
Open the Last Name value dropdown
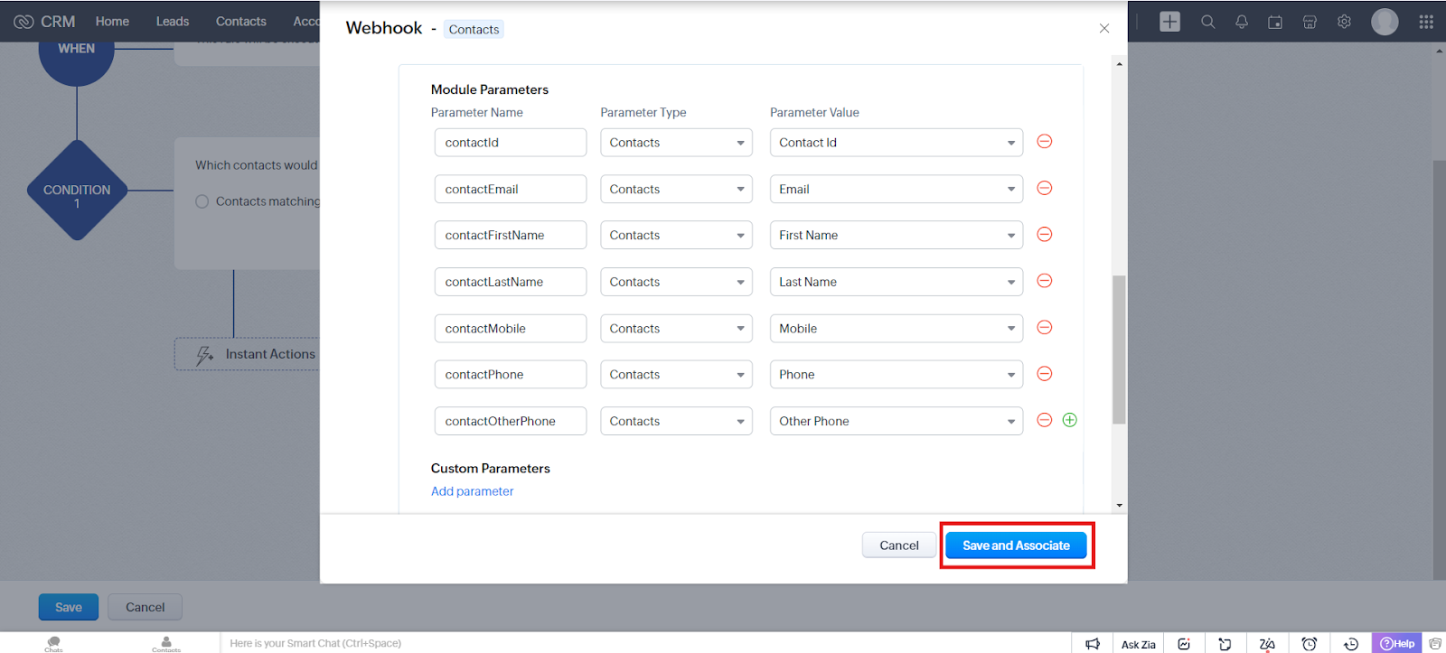pos(897,282)
